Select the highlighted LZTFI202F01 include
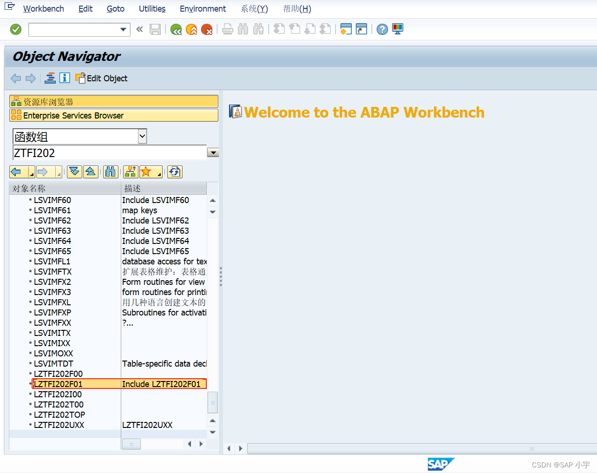The width and height of the screenshot is (597, 473). (x=119, y=384)
